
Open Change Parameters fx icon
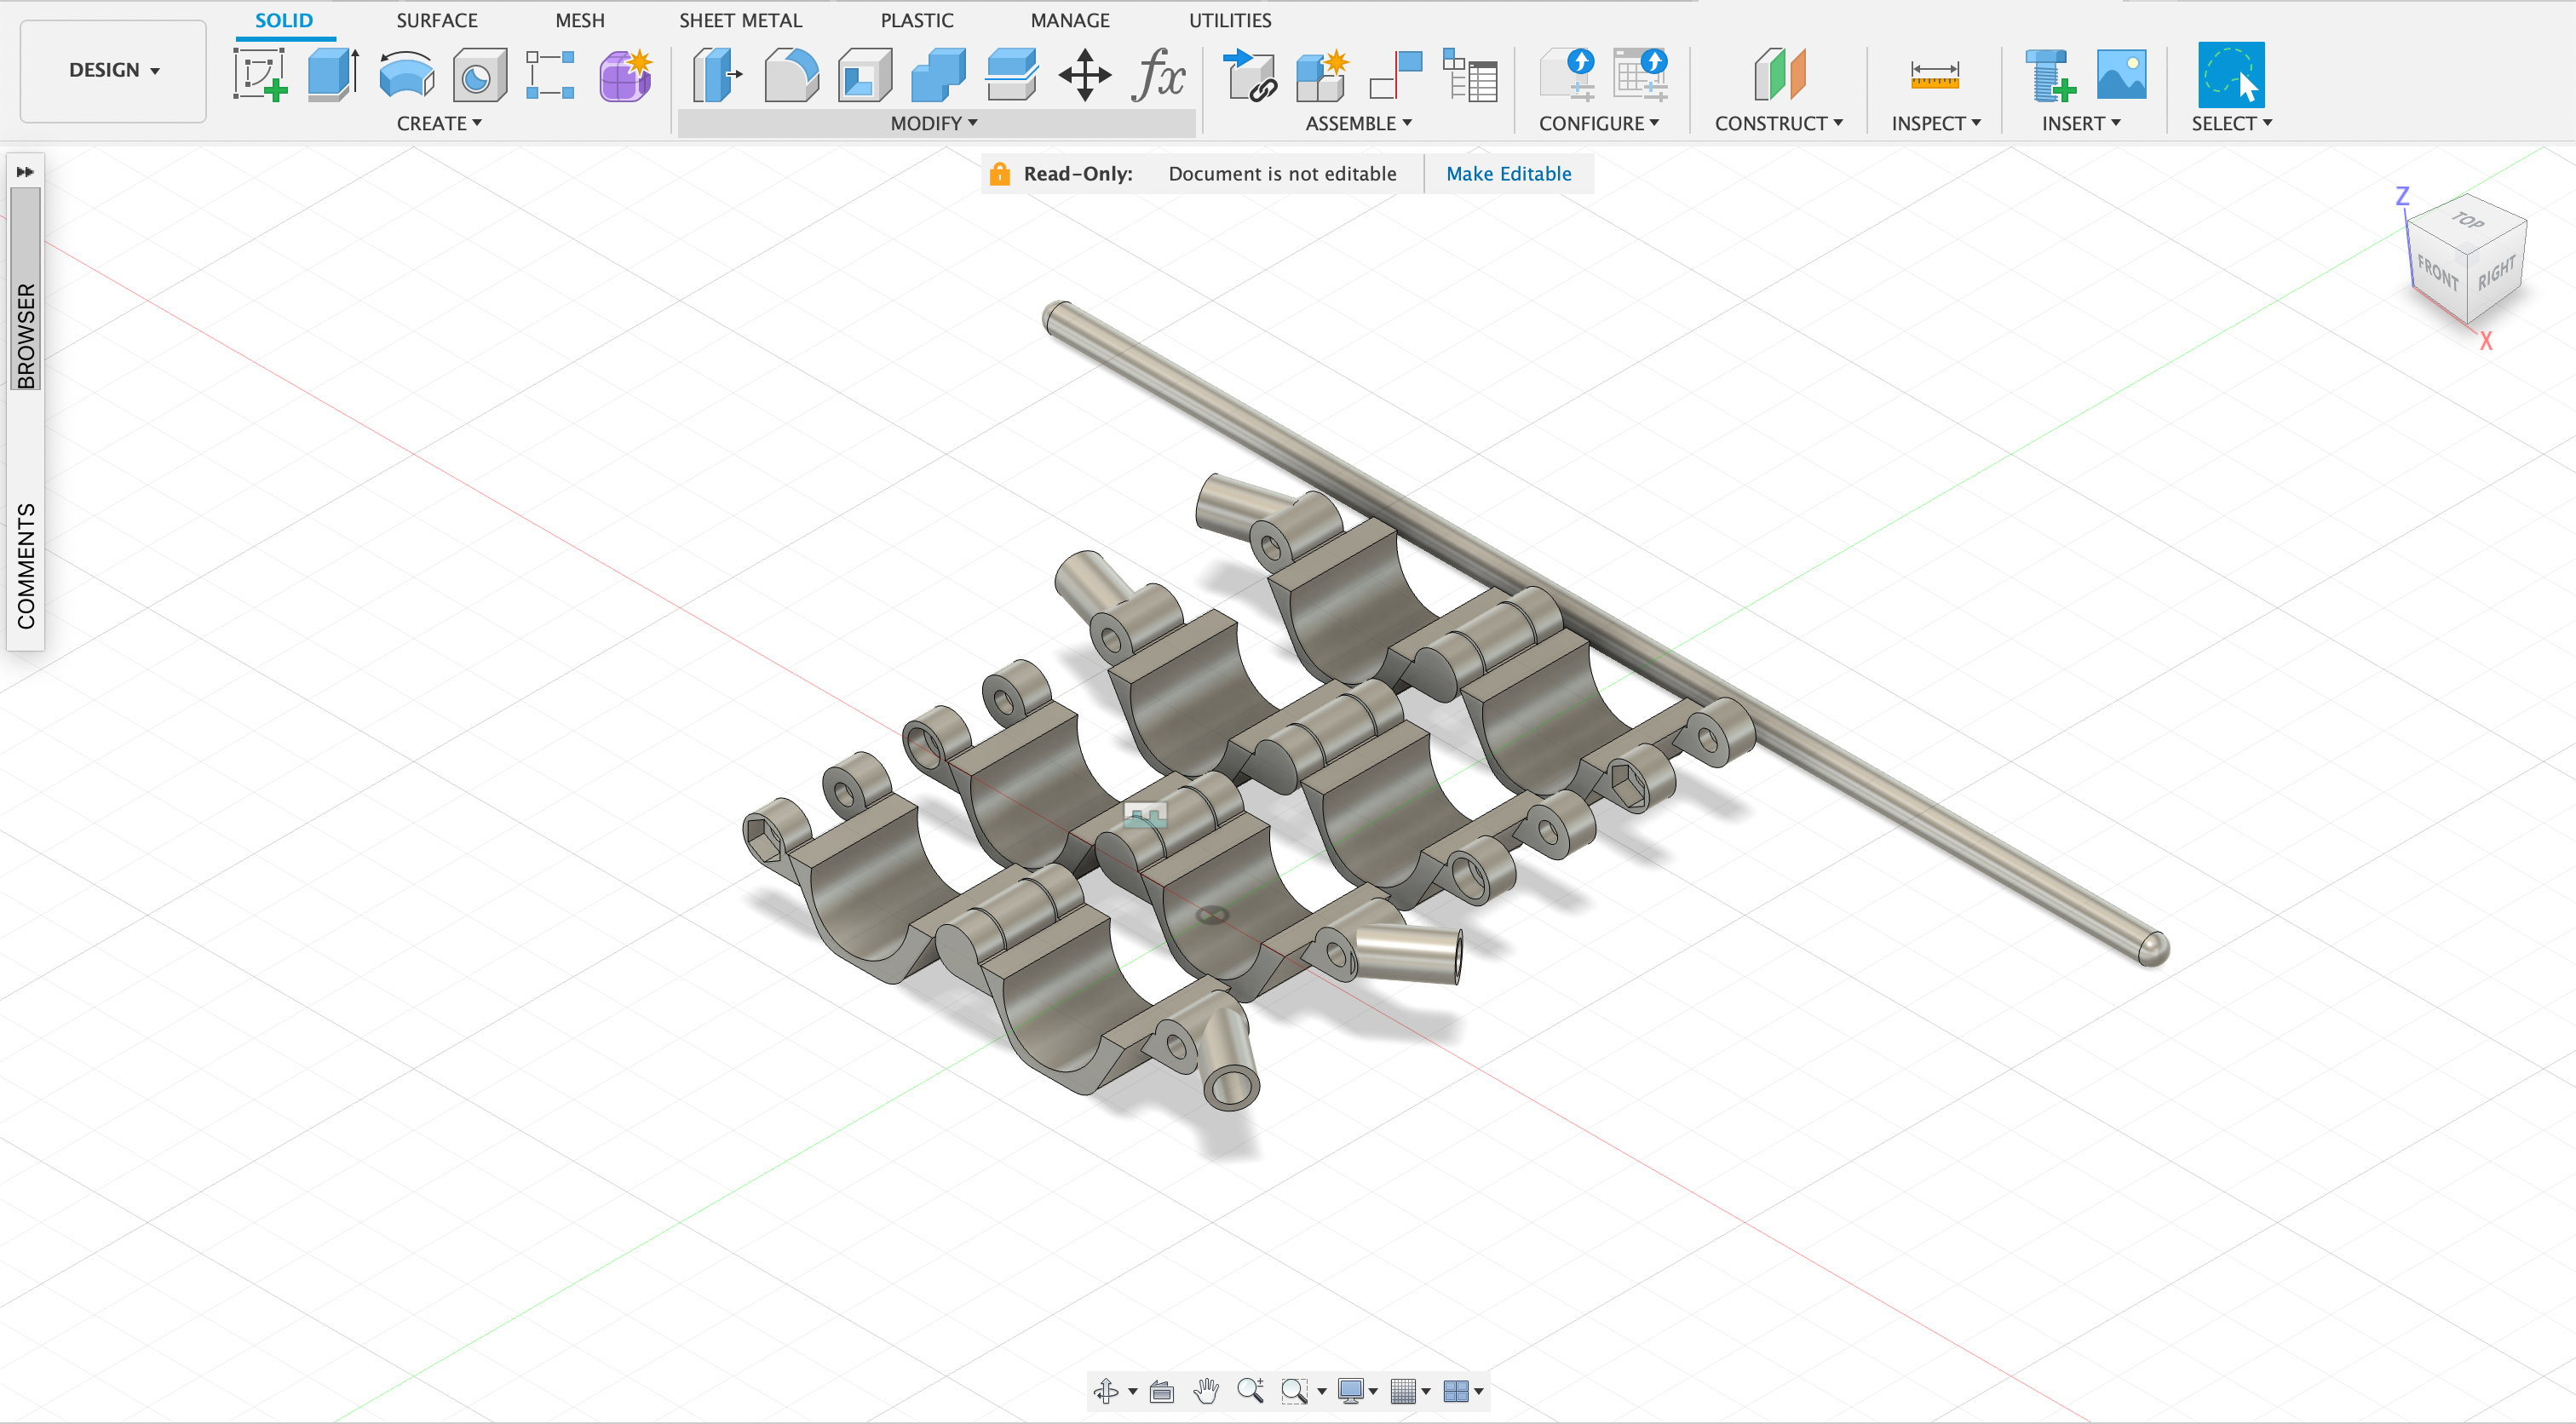click(1158, 75)
